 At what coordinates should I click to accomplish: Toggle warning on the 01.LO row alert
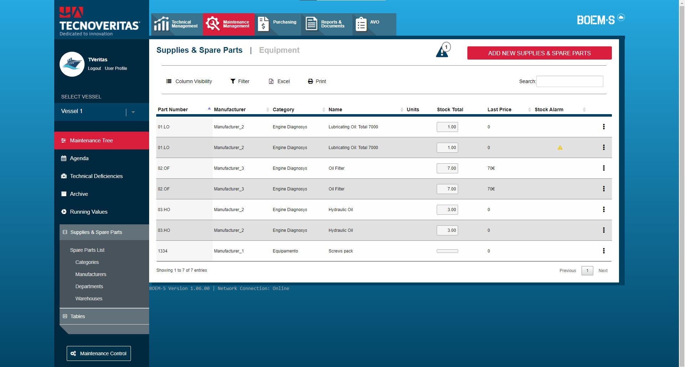560,147
